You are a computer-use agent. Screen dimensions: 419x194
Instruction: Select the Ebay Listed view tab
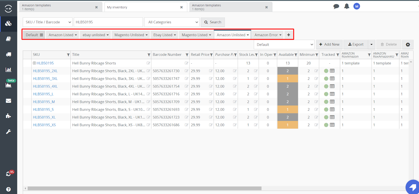(164, 35)
